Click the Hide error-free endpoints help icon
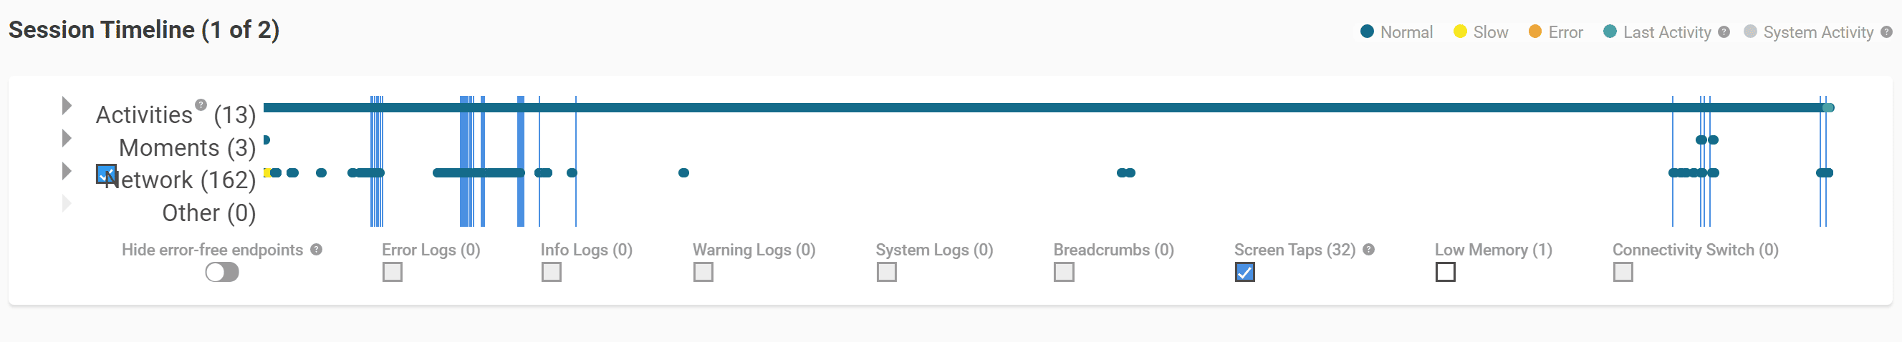Viewport: 1902px width, 342px height. tap(316, 250)
